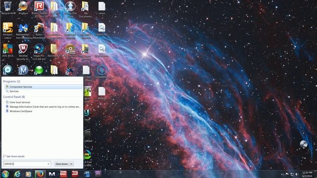Image resolution: width=317 pixels, height=178 pixels.
Task: Click the Control Panel (8) header
Action: tap(14, 97)
